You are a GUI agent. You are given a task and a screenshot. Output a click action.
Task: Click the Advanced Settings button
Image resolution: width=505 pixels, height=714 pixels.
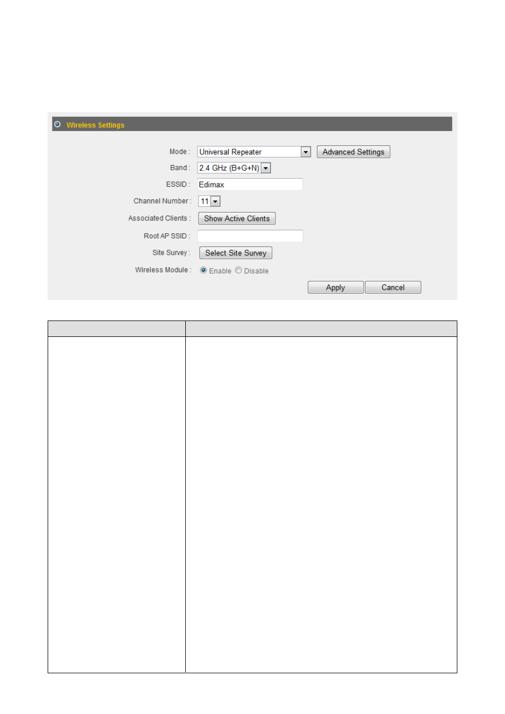click(354, 152)
